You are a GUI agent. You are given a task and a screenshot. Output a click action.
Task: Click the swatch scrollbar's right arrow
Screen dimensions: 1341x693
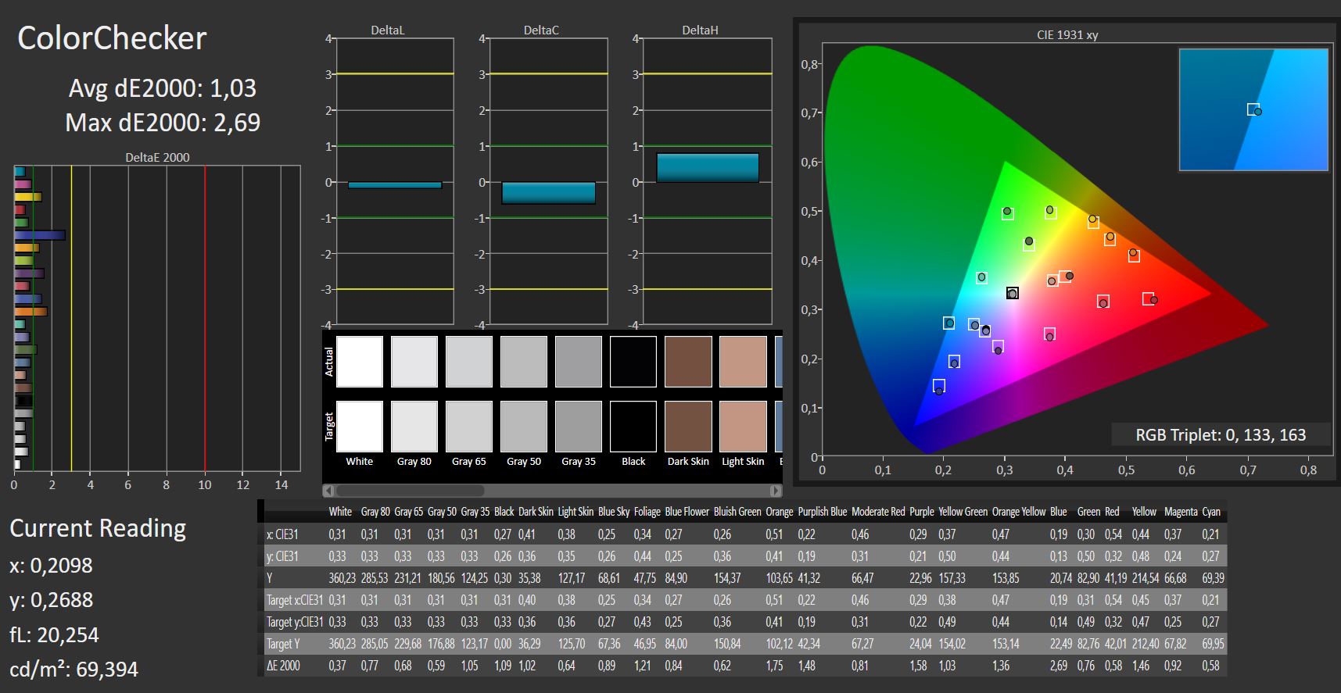(x=776, y=491)
